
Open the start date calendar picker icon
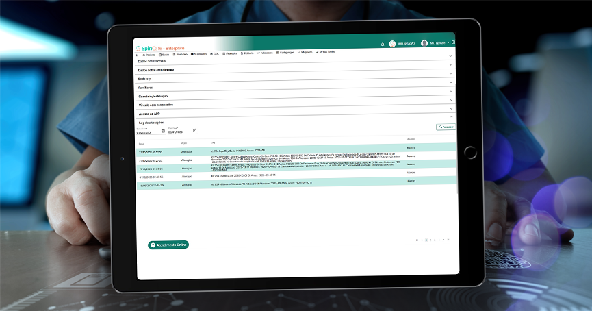pyautogui.click(x=163, y=131)
